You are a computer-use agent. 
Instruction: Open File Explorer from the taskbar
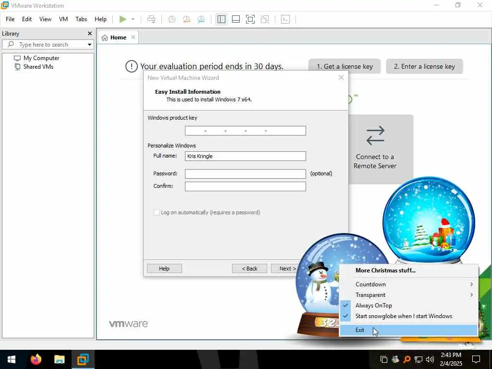59,359
